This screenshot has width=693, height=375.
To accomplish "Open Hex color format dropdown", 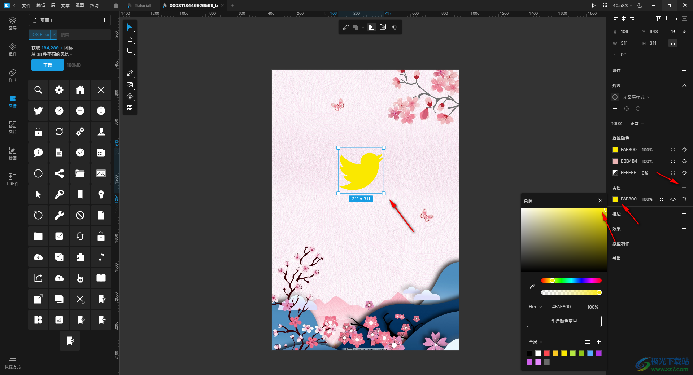I will click(x=535, y=307).
